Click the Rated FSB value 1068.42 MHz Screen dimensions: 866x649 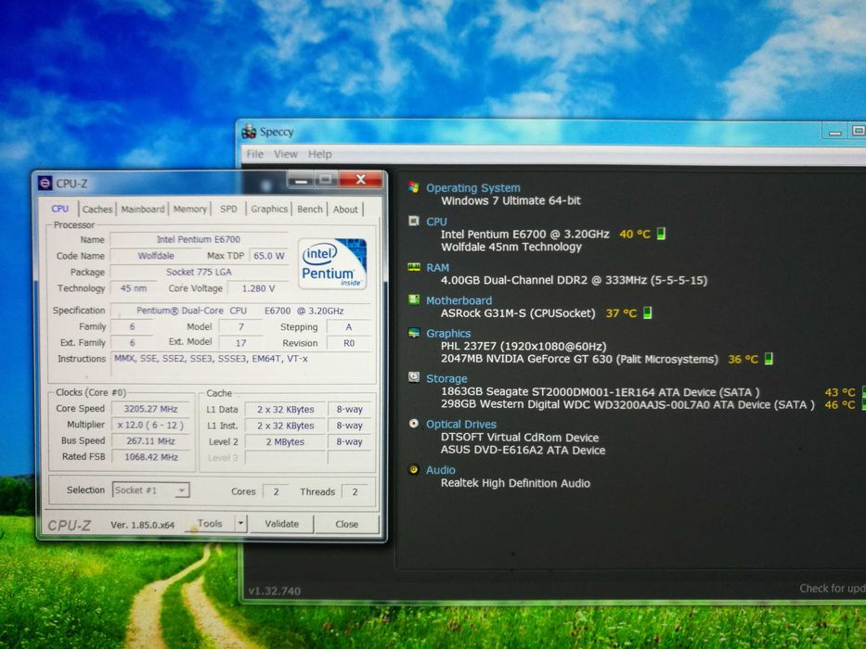(150, 457)
